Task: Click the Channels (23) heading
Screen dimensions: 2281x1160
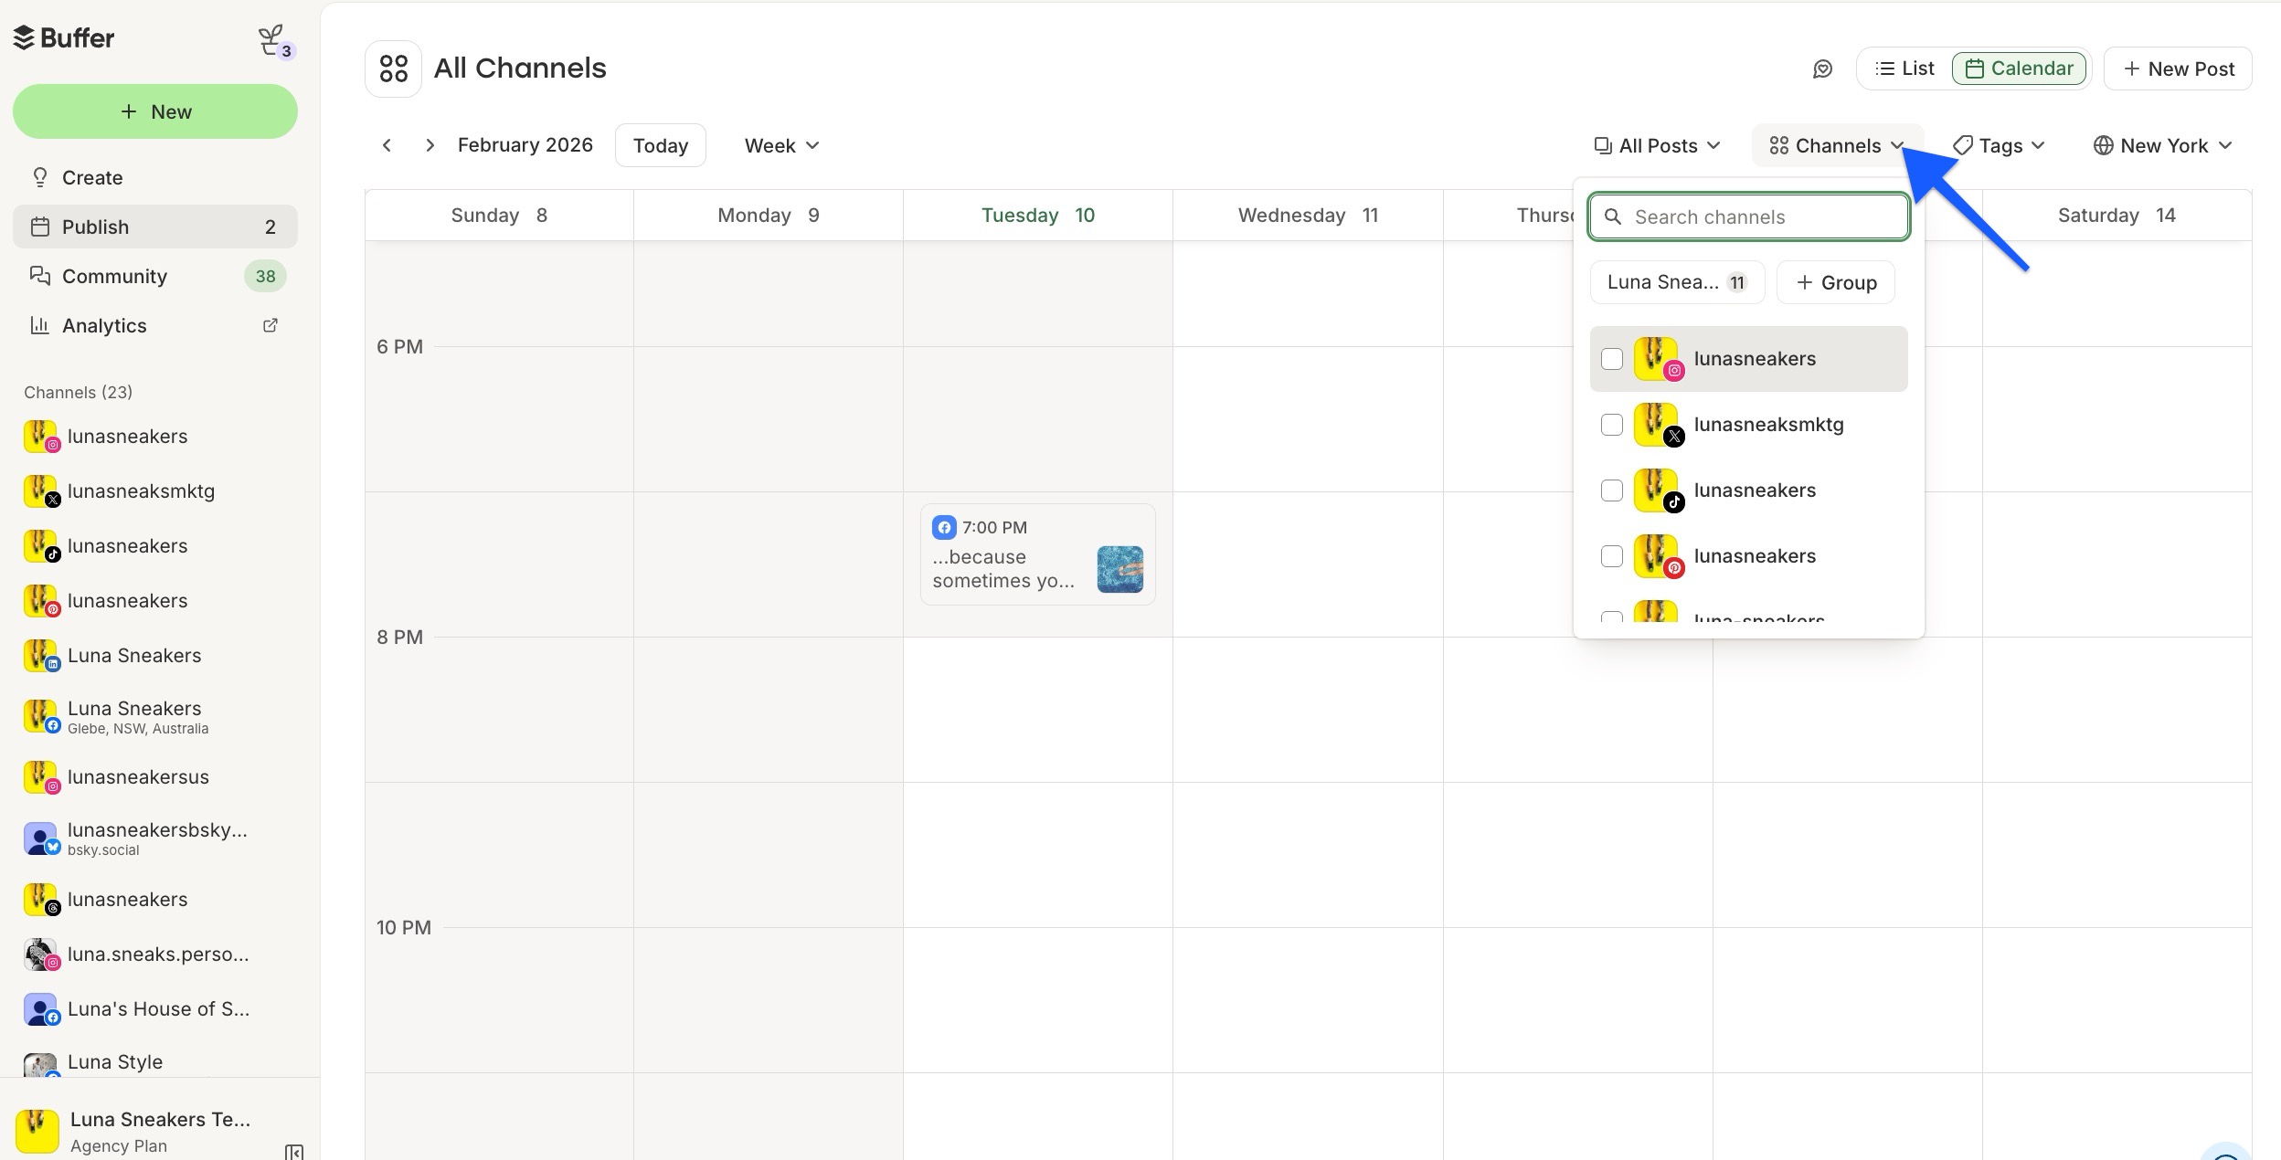Action: tap(78, 392)
